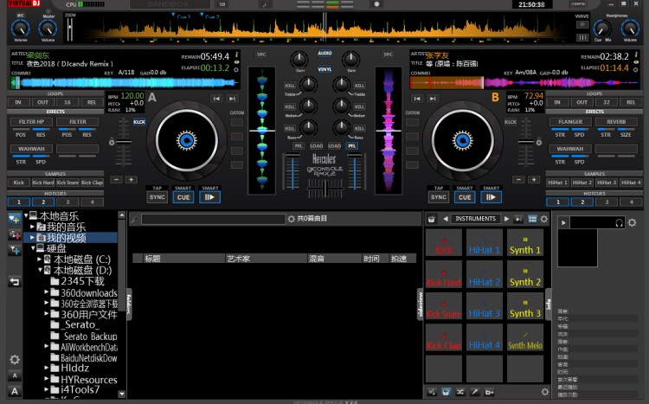The image size is (649, 404).
Task: Click the small A font size icon
Action: [x=15, y=375]
